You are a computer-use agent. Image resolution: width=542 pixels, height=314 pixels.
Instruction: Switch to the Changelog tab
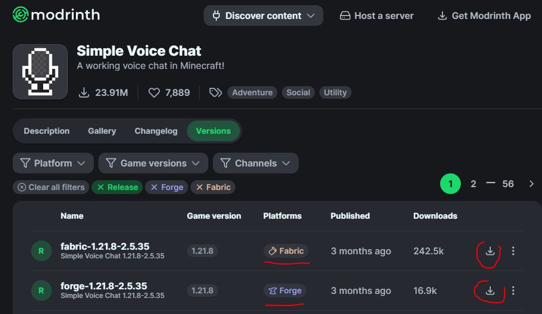[x=156, y=131]
